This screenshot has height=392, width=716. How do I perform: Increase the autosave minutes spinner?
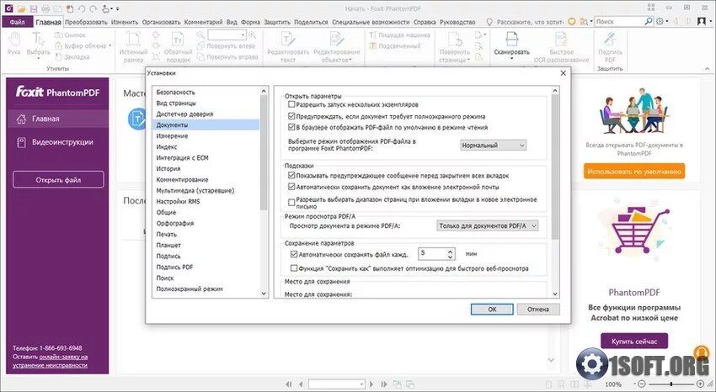pyautogui.click(x=451, y=252)
